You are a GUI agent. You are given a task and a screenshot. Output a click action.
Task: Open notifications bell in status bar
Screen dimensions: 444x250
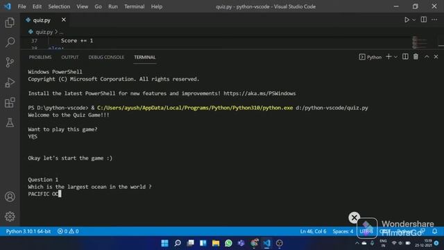pyautogui.click(x=435, y=231)
